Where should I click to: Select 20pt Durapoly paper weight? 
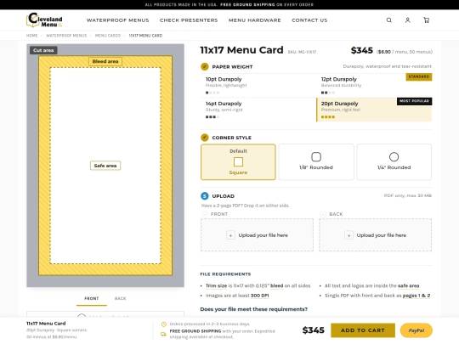[x=374, y=110]
